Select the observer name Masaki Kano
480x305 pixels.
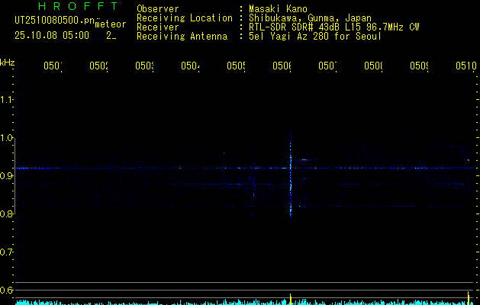pos(278,9)
